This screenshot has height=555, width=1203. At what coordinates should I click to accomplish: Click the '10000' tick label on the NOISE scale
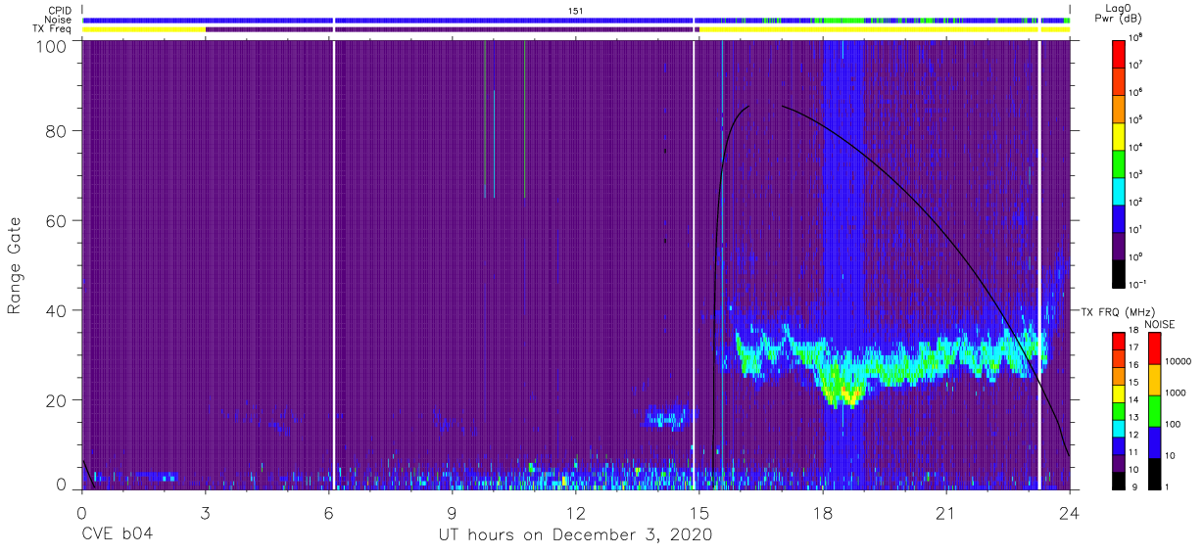[x=1178, y=362]
